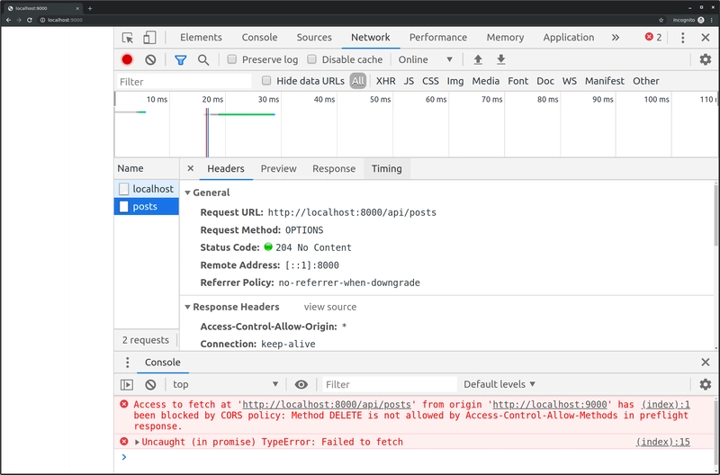
Task: Clear the console output
Action: coord(150,385)
